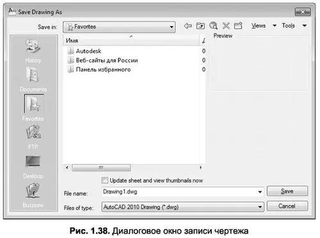Select the Autodesk folder name
Image resolution: width=320 pixels, height=238 pixels.
(x=88, y=51)
